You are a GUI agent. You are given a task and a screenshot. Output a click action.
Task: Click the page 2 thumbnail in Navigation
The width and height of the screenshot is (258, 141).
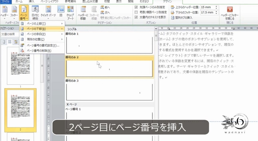20,108
